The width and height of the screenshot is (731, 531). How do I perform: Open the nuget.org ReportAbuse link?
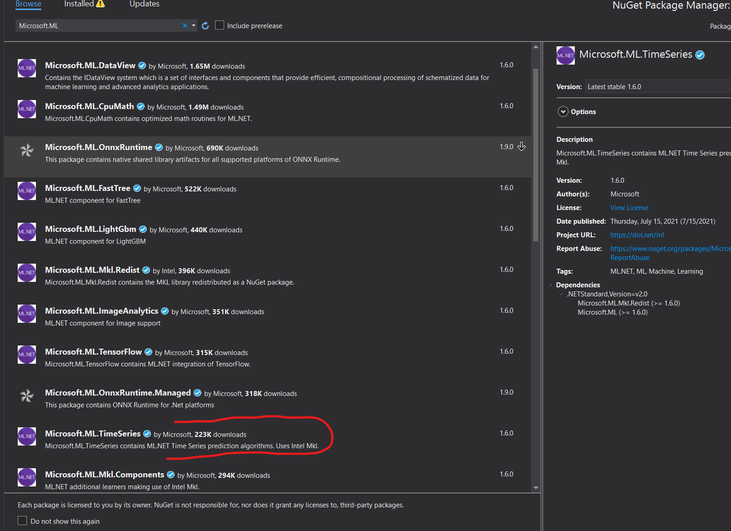(x=671, y=253)
